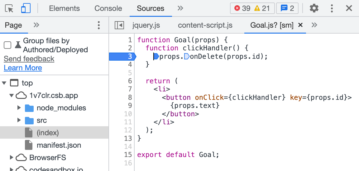Select the Page navigator tab

pyautogui.click(x=13, y=25)
